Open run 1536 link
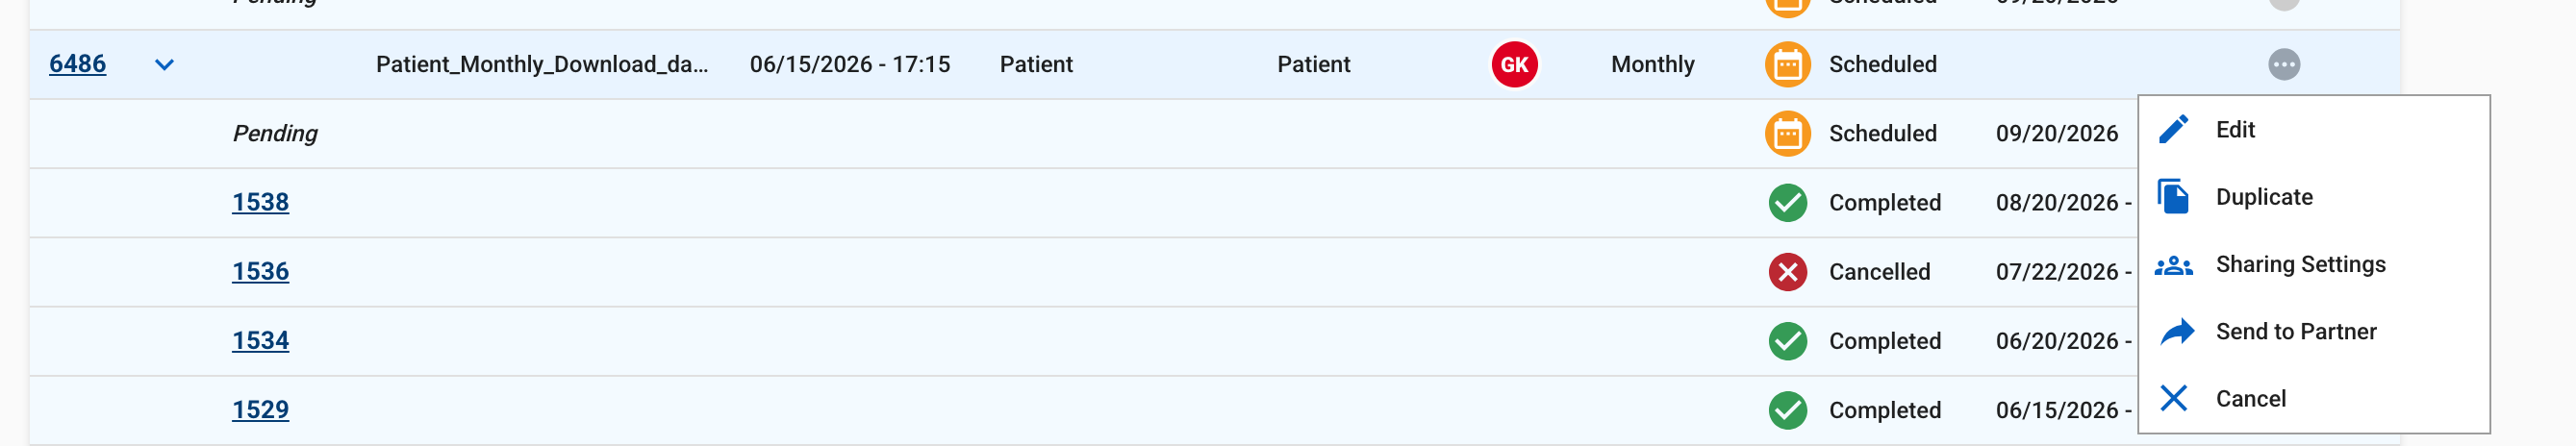 pyautogui.click(x=261, y=271)
